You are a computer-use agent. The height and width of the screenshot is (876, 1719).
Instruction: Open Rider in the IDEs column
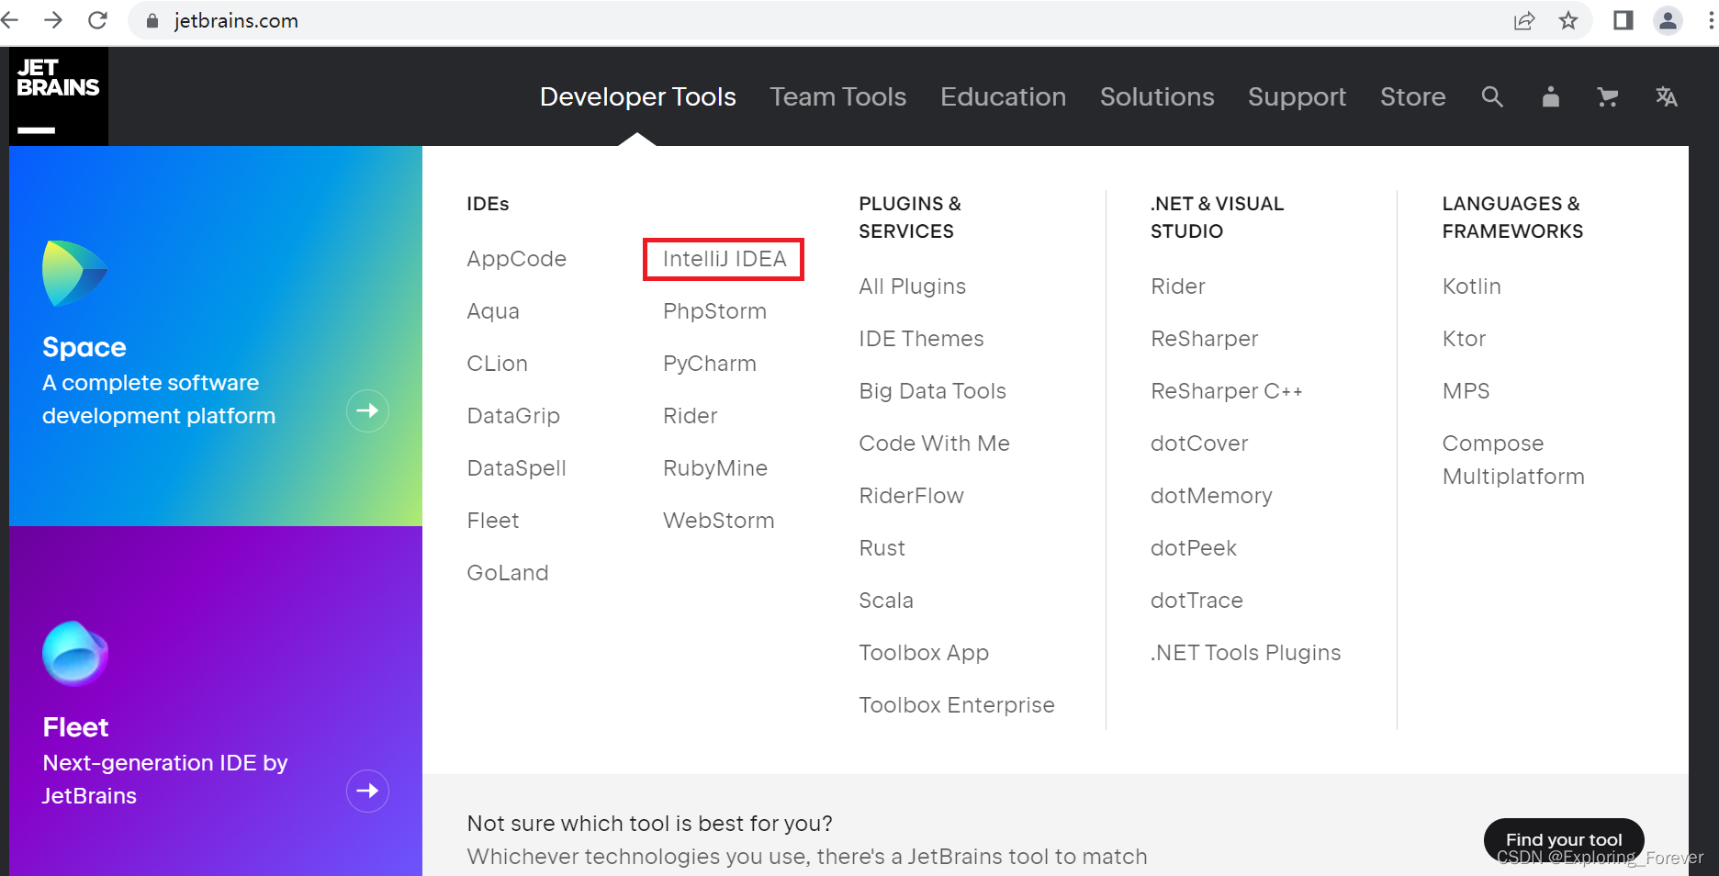(691, 416)
